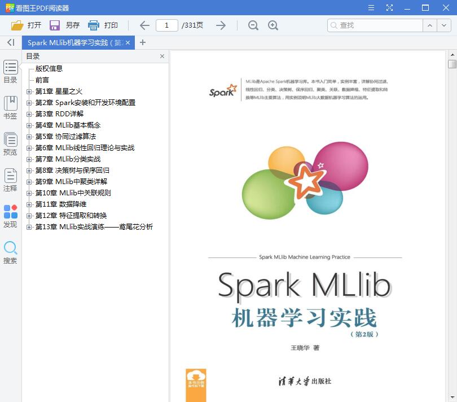
Task: Open chapter 第9章 MLlib中聚类详解
Action: [x=71, y=182]
